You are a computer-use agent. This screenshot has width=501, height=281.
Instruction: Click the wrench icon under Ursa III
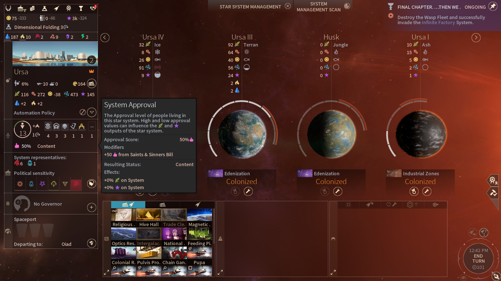point(248,191)
